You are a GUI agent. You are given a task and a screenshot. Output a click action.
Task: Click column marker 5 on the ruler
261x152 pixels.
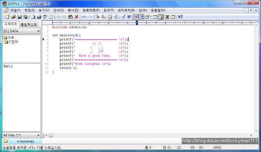pyautogui.click(x=146, y=23)
